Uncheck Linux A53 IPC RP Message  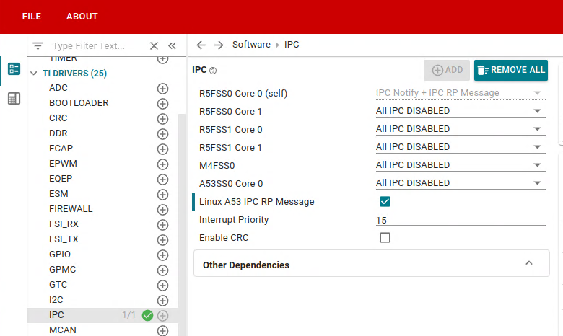point(385,202)
